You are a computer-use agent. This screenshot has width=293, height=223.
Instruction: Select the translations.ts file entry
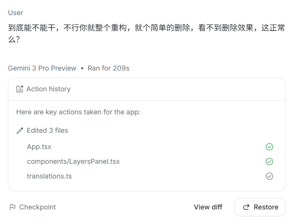[49, 176]
